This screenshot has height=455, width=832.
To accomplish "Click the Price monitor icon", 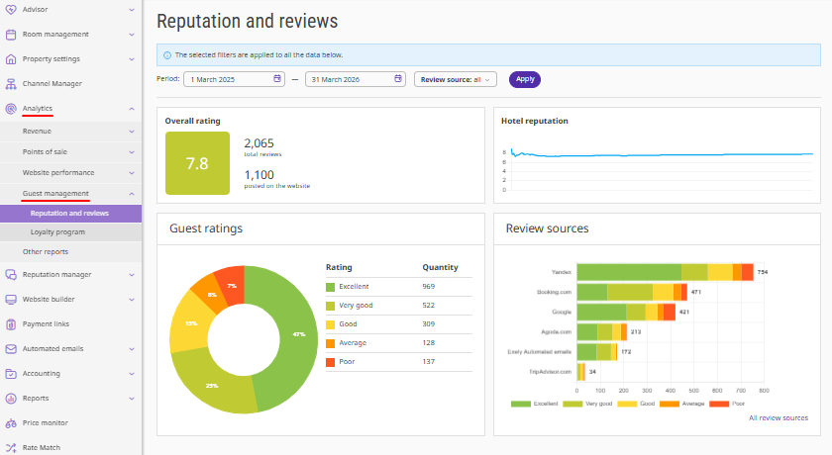I will point(11,423).
